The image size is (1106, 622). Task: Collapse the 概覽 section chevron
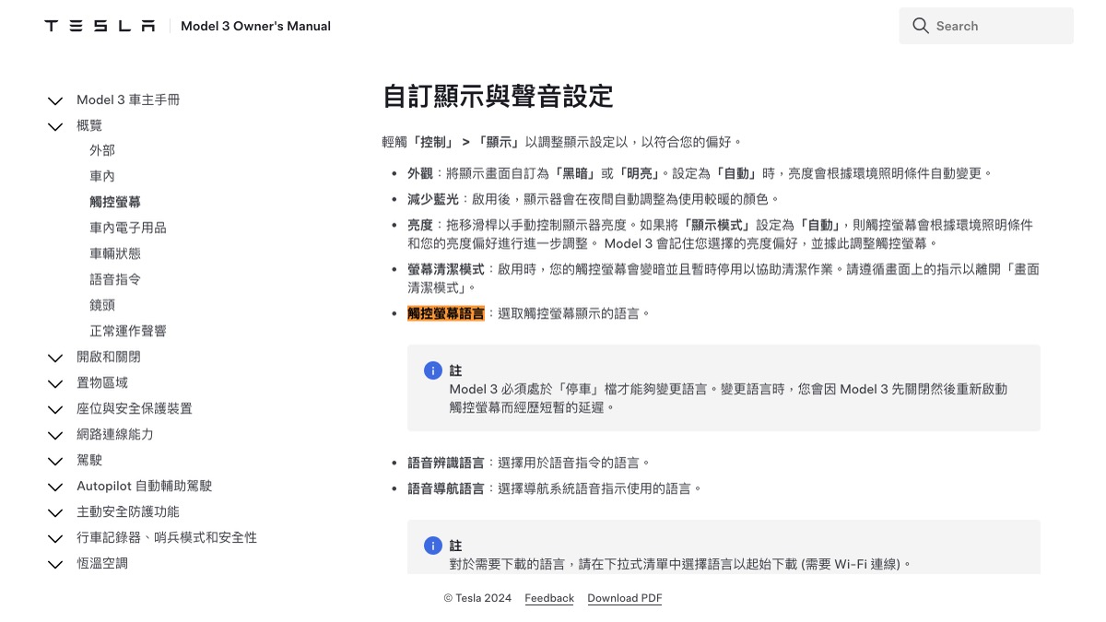[55, 126]
